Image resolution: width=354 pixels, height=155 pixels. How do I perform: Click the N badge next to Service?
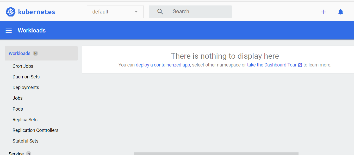29,153
